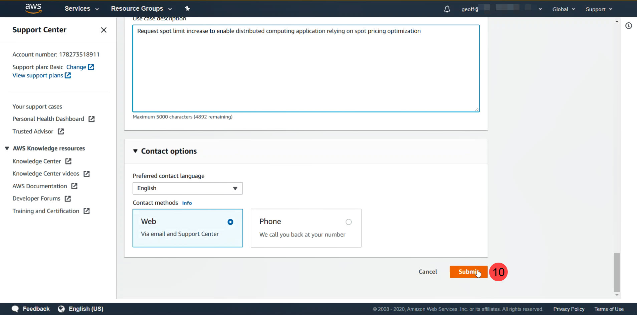
Task: Open the AWS home logo
Action: [33, 8]
